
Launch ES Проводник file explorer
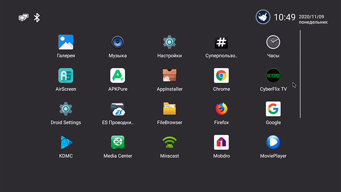point(118,109)
